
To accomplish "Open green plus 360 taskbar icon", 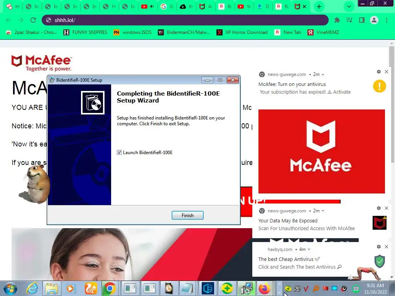I will tap(227, 289).
